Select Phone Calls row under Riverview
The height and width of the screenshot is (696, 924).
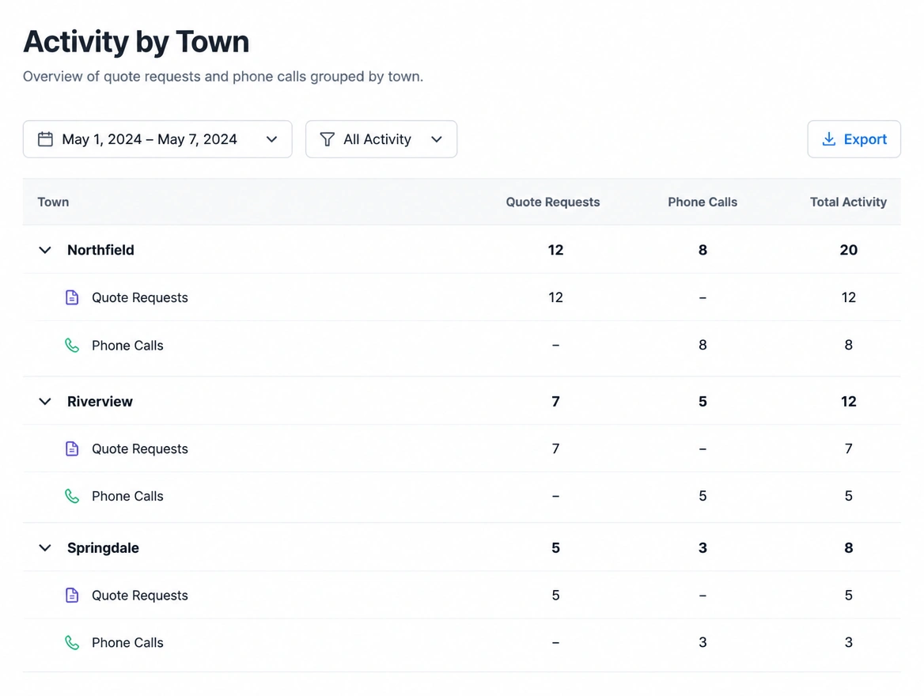point(462,496)
